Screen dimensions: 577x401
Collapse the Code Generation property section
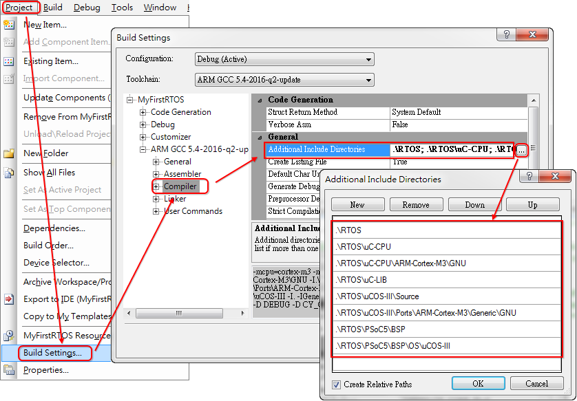260,100
